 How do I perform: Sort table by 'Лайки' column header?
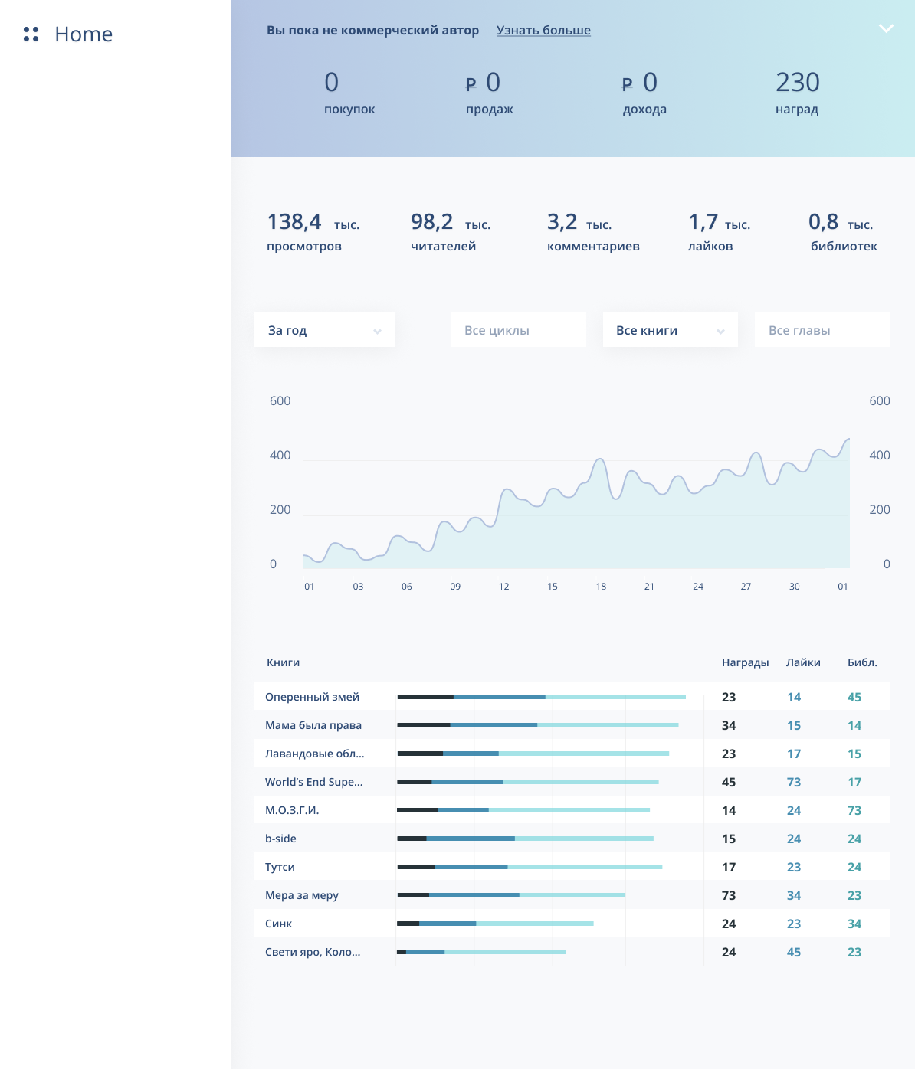click(x=803, y=662)
